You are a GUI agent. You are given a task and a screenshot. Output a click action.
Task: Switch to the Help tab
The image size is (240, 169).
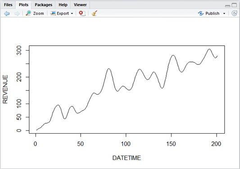(x=63, y=5)
